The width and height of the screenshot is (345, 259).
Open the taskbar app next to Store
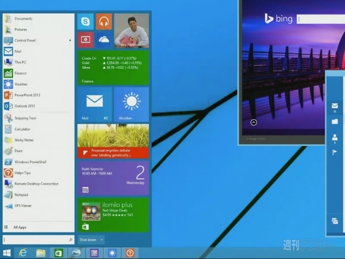76,253
